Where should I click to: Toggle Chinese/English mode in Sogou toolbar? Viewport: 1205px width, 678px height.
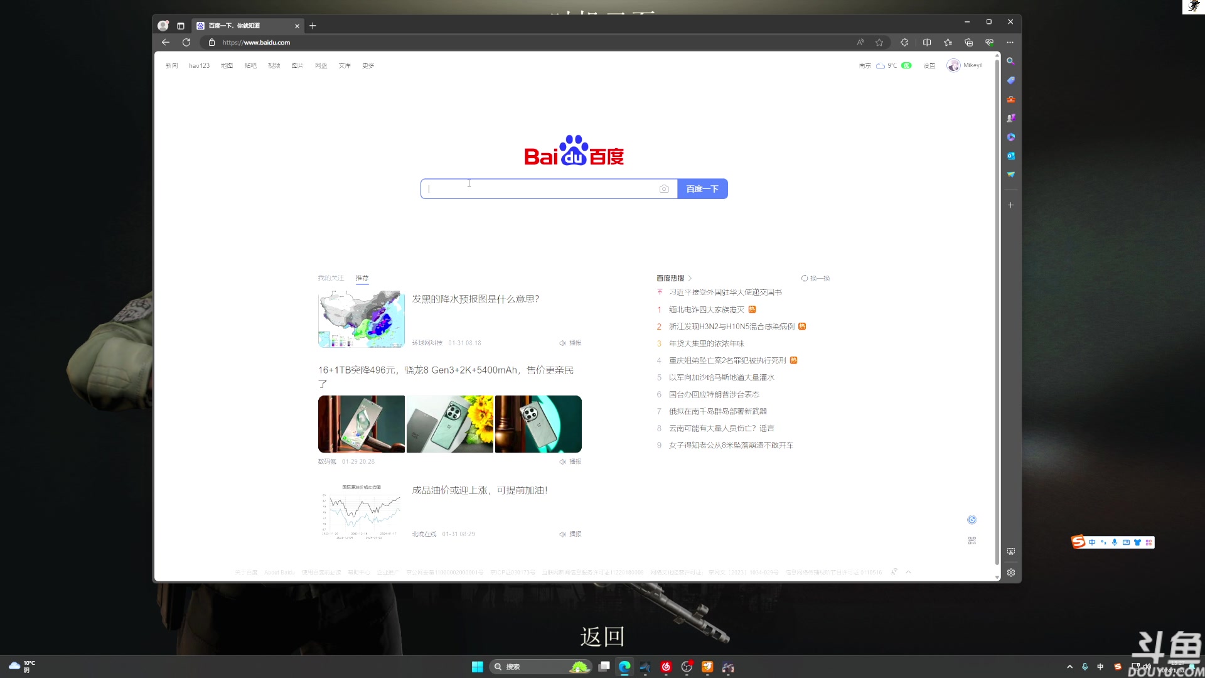1092,542
